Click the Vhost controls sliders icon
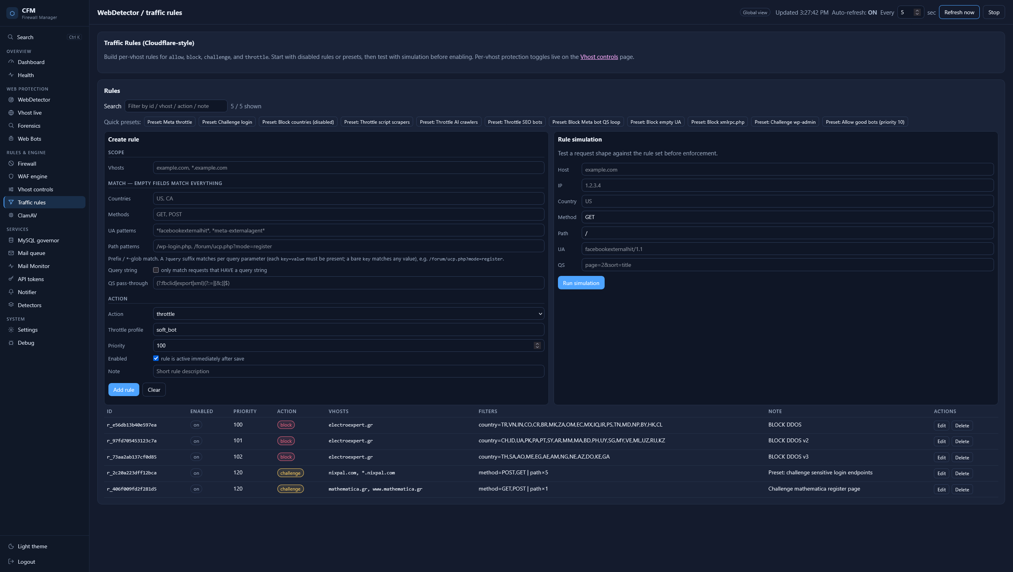 (x=11, y=189)
